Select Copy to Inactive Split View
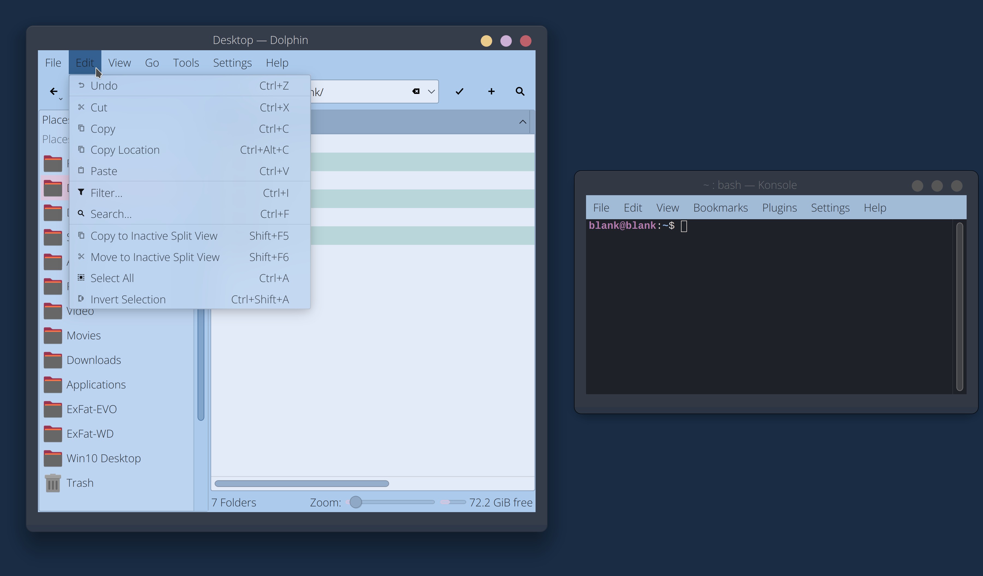The height and width of the screenshot is (576, 983). (190, 236)
